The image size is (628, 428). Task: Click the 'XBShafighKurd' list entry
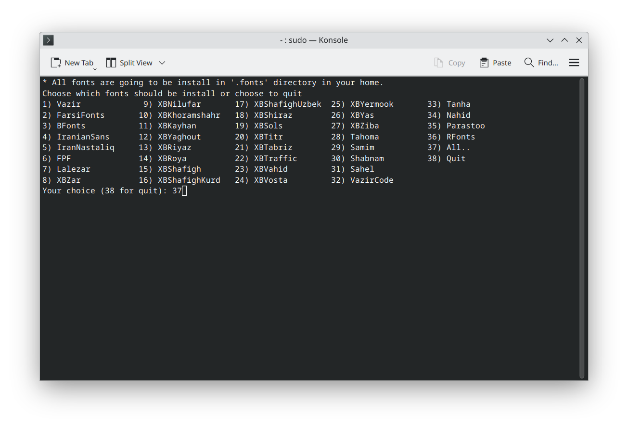(189, 180)
